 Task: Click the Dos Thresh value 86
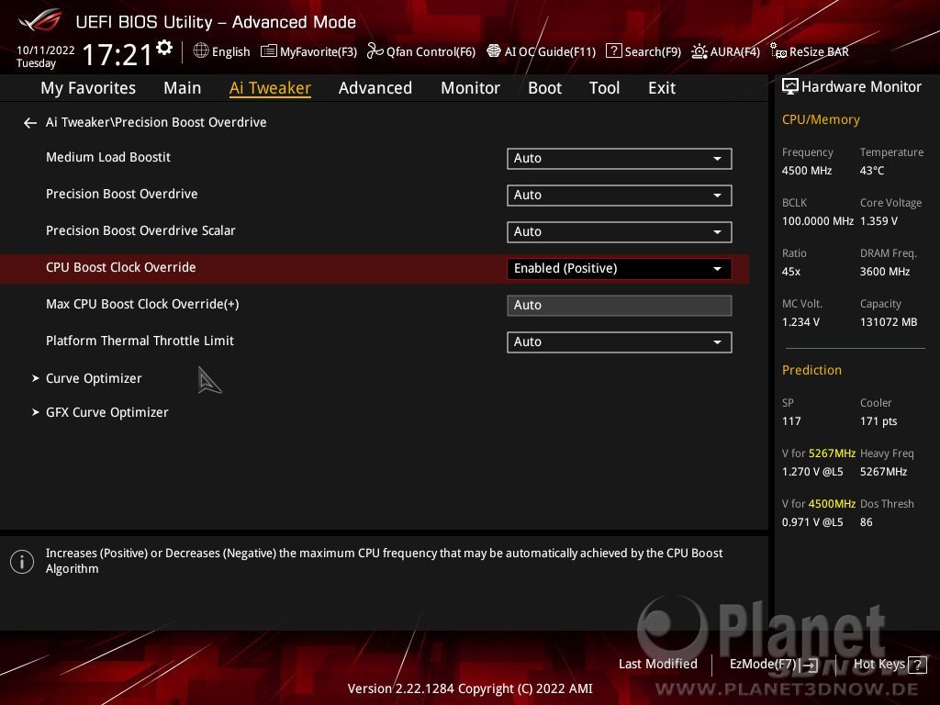click(867, 522)
